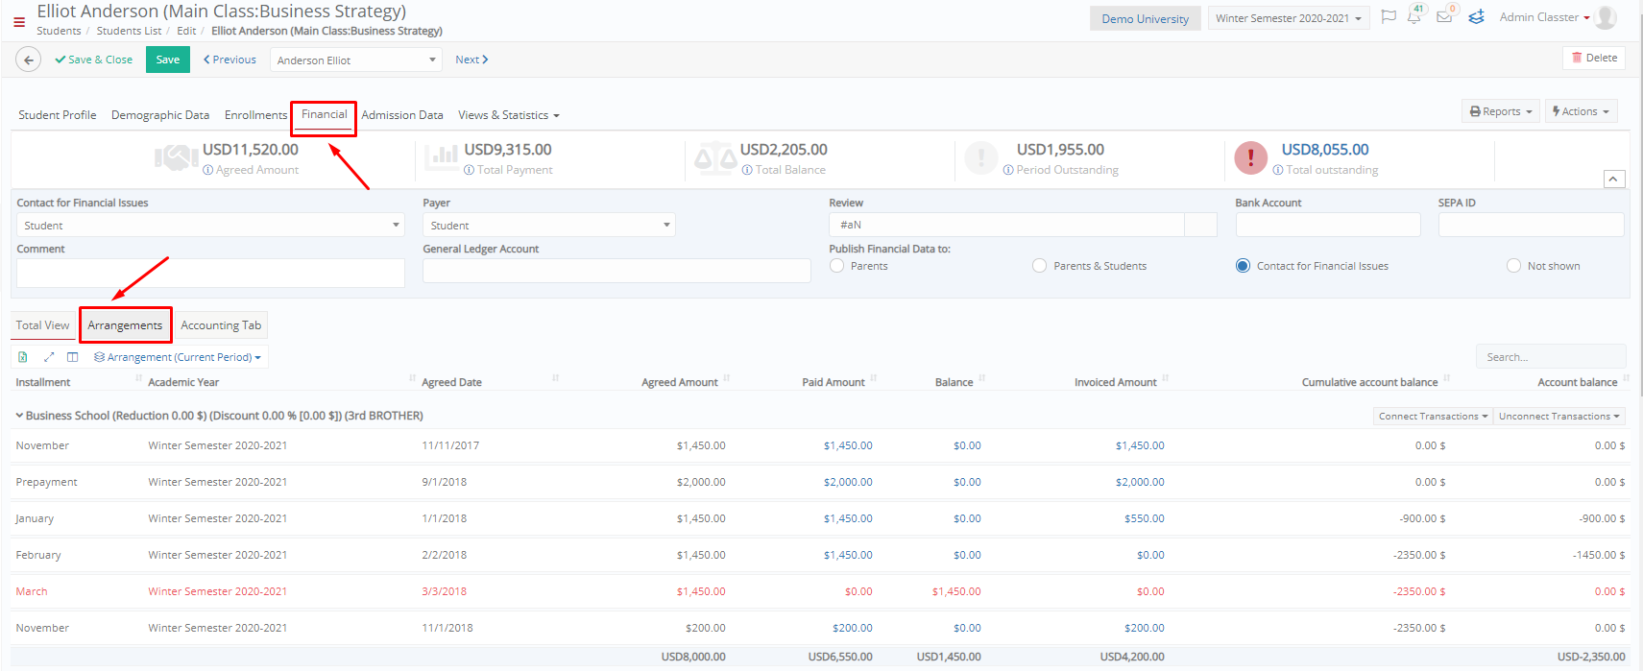Switch to the Enrollments tab

pos(255,115)
